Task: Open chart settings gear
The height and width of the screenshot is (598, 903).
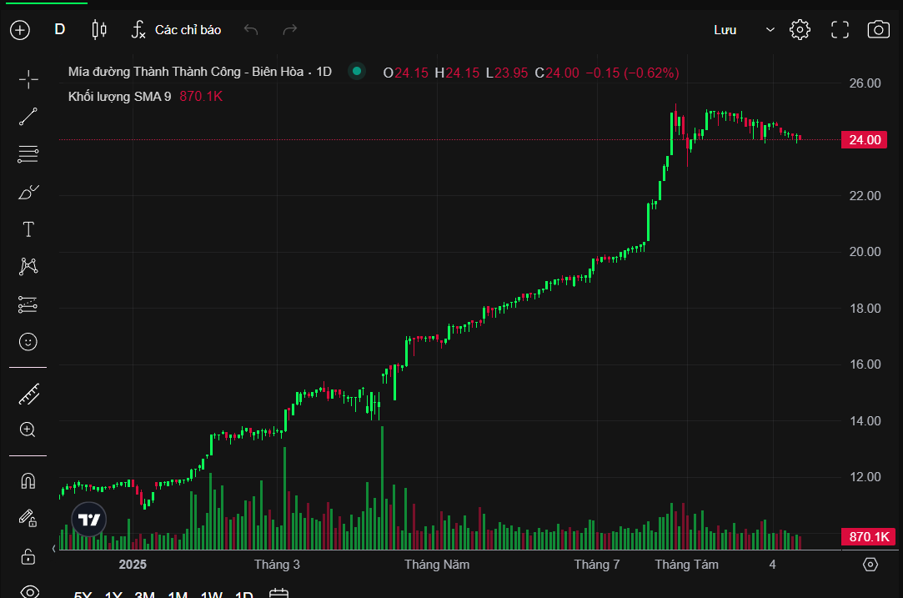Action: coord(800,29)
